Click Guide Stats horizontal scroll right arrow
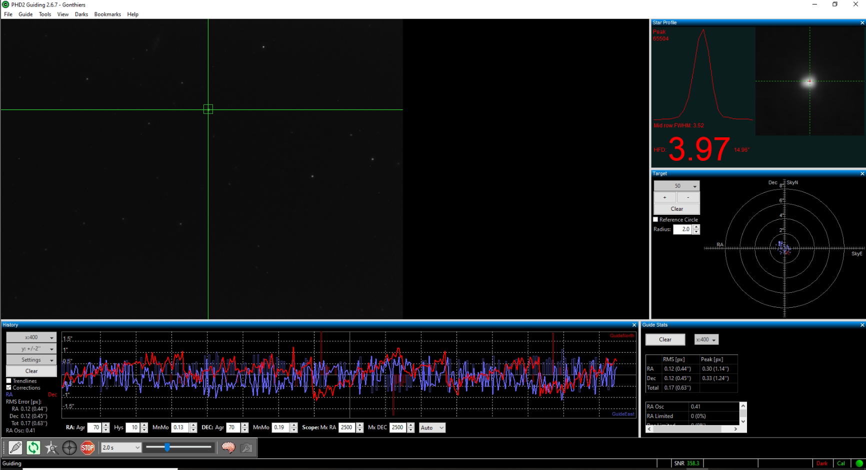Screen dimensions: 866x470 [x=735, y=429]
